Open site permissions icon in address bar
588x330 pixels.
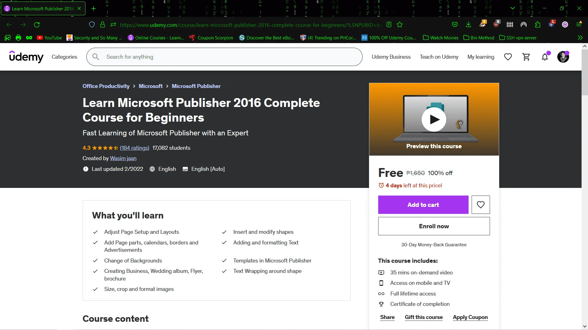(113, 25)
